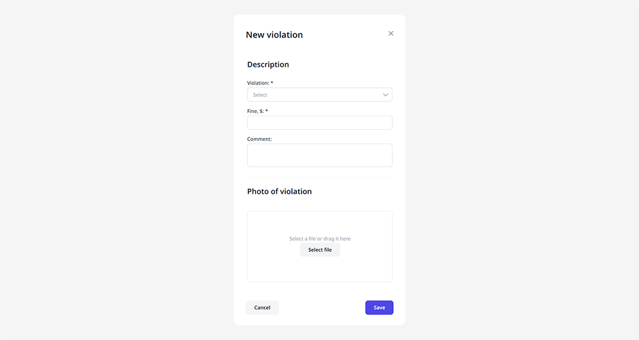Click inside the Comment text area
The height and width of the screenshot is (340, 639).
pos(319,155)
